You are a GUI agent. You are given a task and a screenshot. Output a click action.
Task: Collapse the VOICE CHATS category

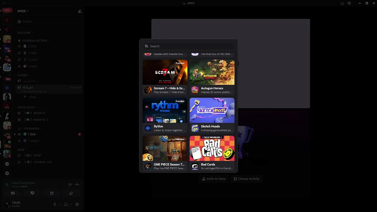pyautogui.click(x=27, y=107)
